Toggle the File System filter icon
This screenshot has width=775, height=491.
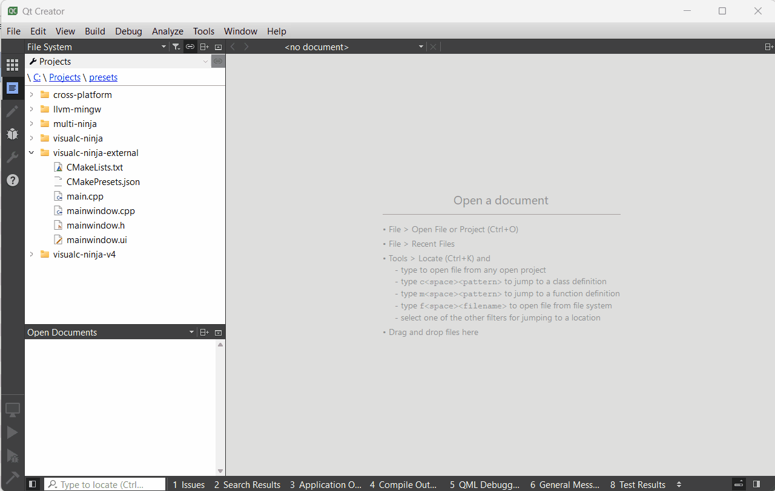[176, 47]
